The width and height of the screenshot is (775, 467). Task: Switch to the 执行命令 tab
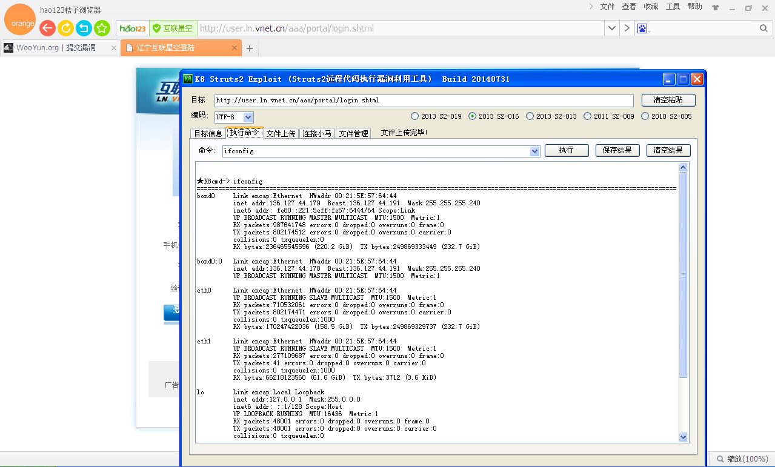pos(245,133)
